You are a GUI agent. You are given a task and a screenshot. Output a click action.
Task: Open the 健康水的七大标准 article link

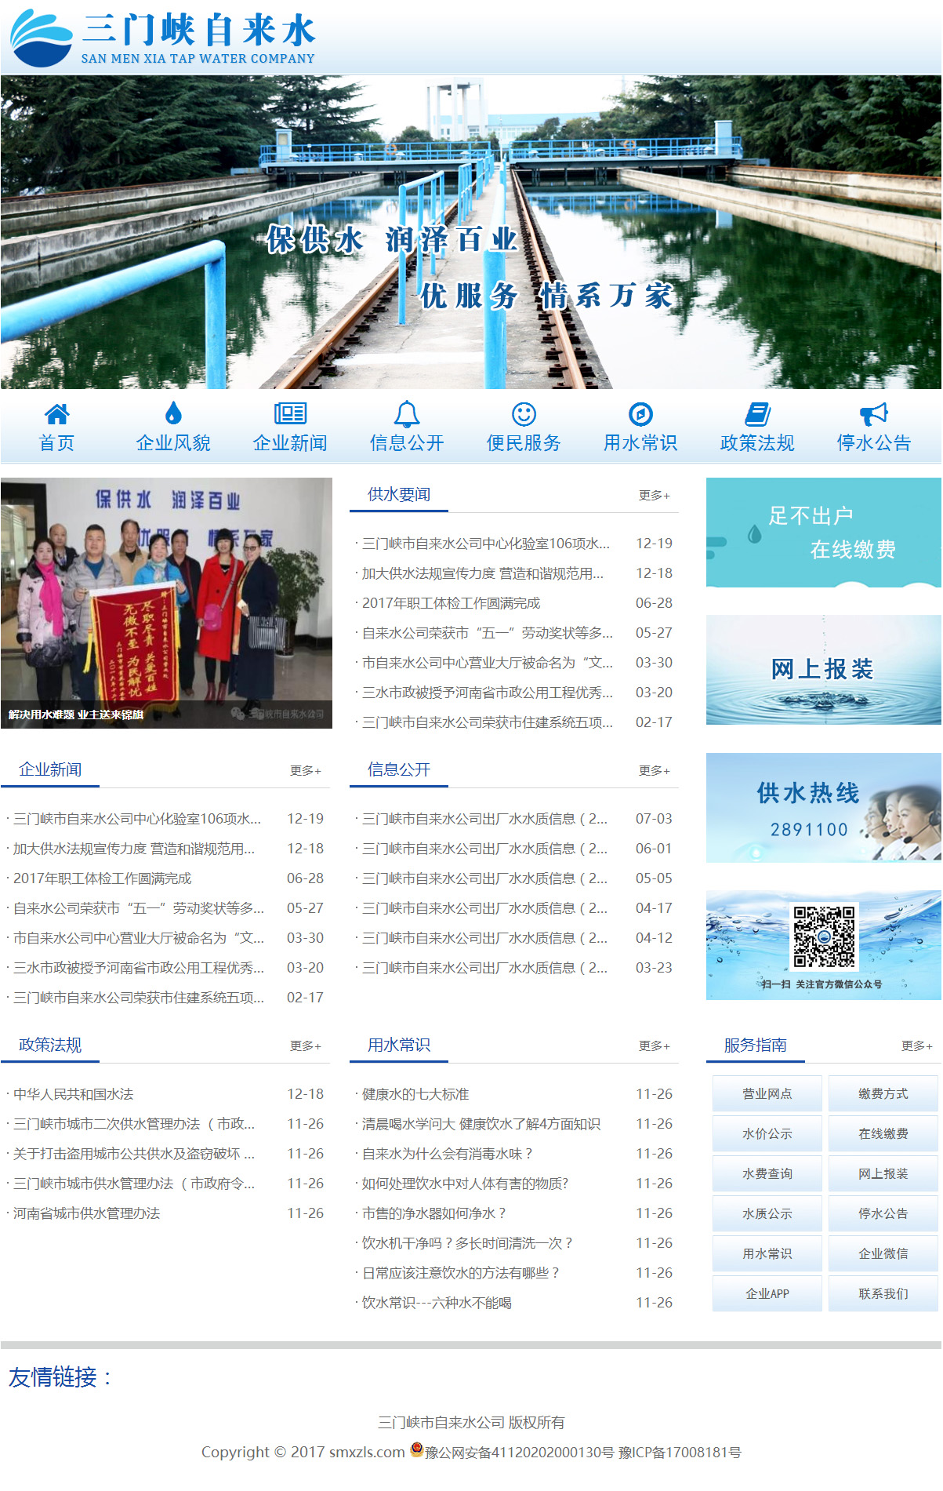[415, 1094]
